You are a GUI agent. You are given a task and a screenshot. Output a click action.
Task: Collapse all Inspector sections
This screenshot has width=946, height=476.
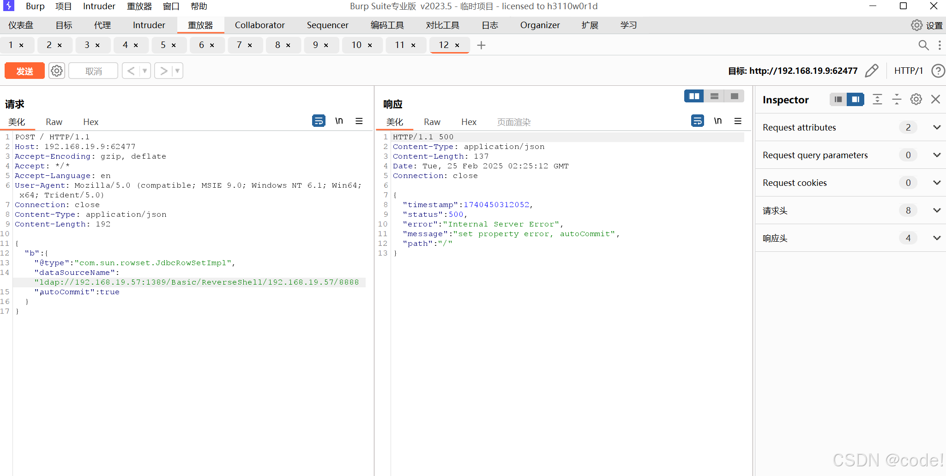[x=897, y=99]
